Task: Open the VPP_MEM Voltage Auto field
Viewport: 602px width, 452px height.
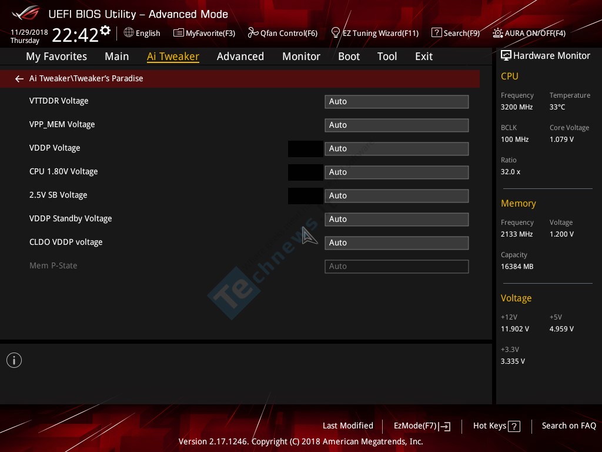Action: [x=397, y=125]
